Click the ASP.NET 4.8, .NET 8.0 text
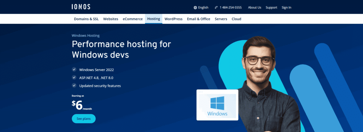Viewport: 363px width, 132px height. coord(96,78)
